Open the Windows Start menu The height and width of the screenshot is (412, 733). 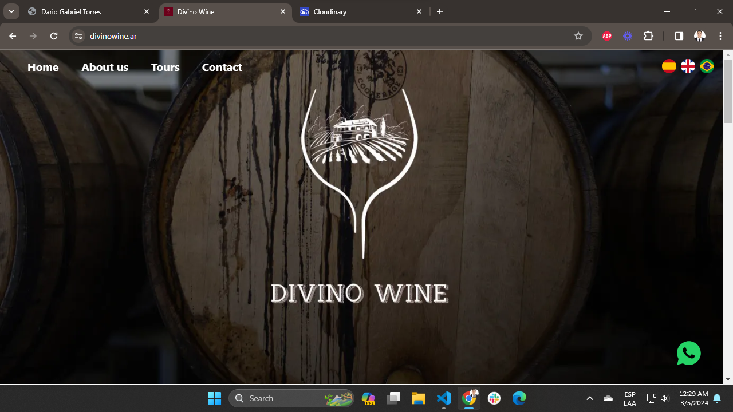pos(214,398)
